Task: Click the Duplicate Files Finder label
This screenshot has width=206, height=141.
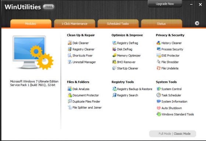Action: 86,101
